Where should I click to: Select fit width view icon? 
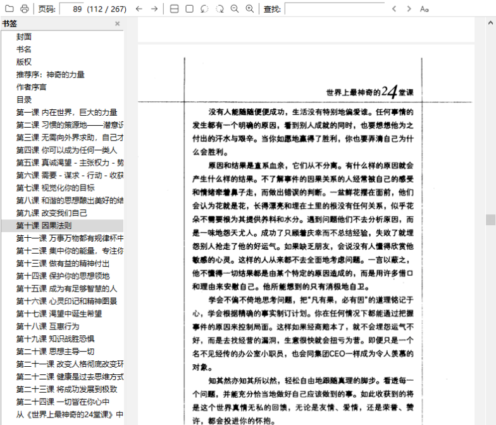point(175,9)
